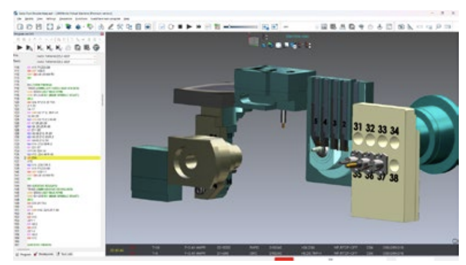Click the view orientation cube in viewport
Viewport: 466px width, 265px height.
pyautogui.click(x=253, y=41)
